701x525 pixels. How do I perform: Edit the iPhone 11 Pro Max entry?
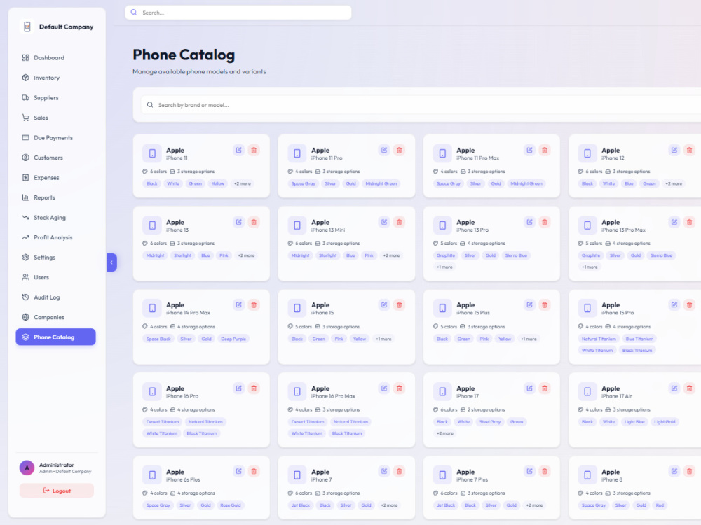tap(529, 150)
